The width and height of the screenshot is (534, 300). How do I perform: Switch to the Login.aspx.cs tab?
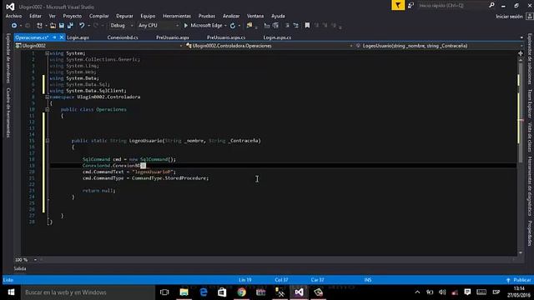(x=277, y=37)
